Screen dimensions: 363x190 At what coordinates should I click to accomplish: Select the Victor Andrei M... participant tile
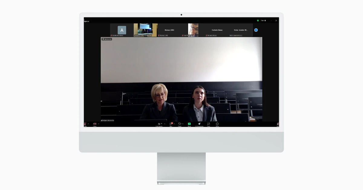point(241,30)
